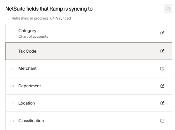Select the Category row label
The height and width of the screenshot is (130, 175).
click(x=27, y=31)
